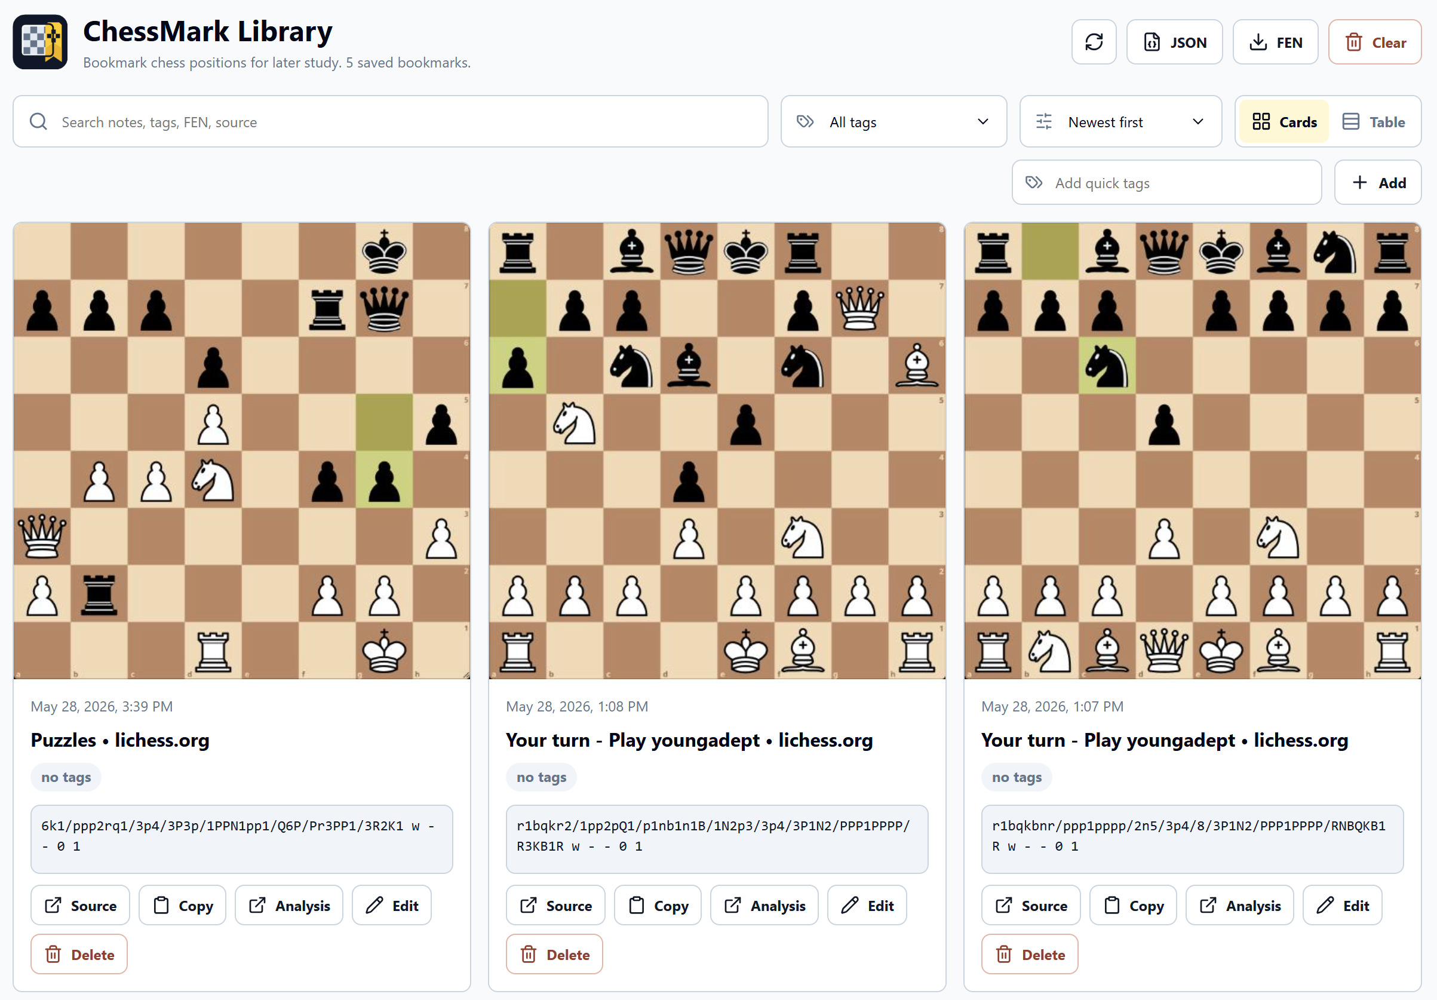Switch to Cards view
The height and width of the screenshot is (1000, 1437).
1284,121
